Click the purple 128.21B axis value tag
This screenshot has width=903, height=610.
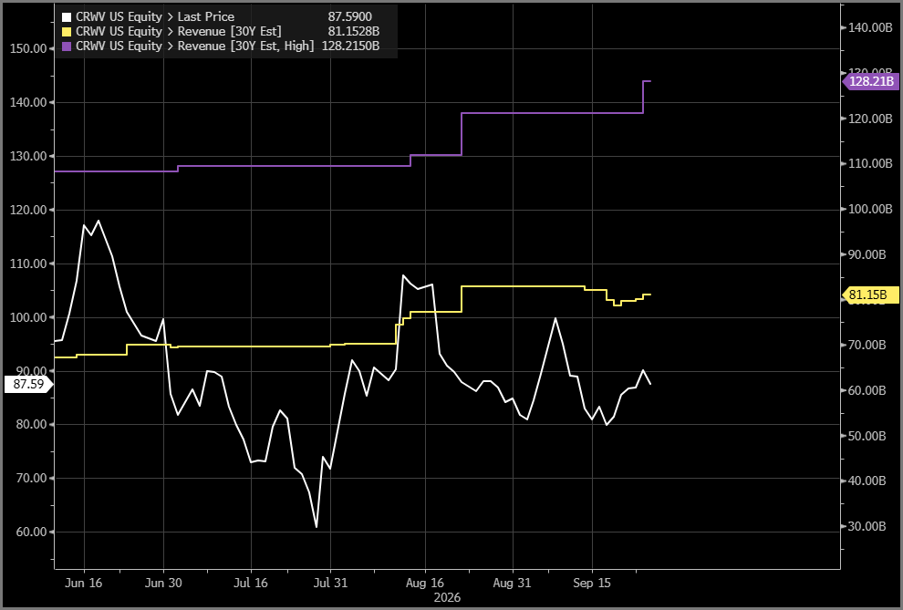[871, 81]
